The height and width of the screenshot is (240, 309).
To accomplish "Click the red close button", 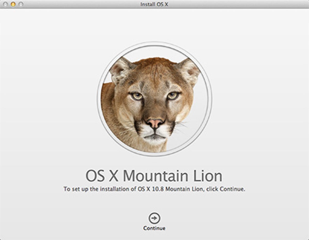I will click(5, 4).
